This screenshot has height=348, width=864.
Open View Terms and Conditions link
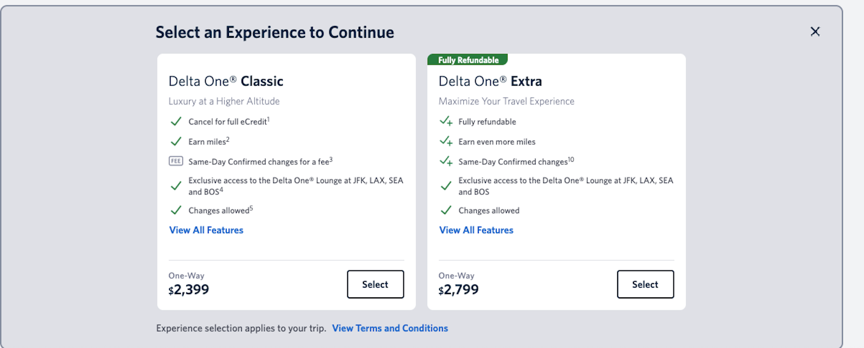pyautogui.click(x=390, y=328)
